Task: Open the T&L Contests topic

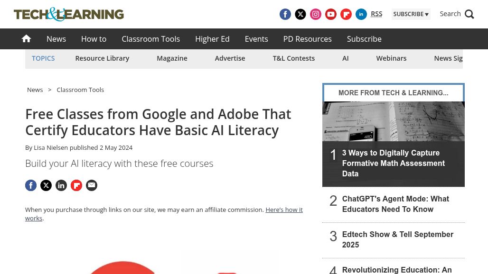Action: (x=294, y=58)
